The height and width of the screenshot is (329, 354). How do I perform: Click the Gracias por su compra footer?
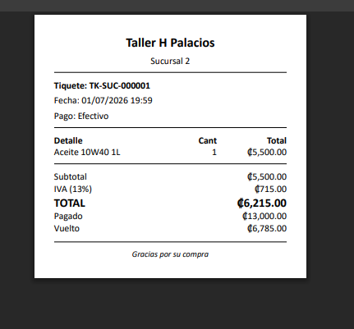pos(170,254)
